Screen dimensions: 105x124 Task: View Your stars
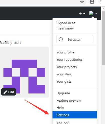click(x=64, y=74)
